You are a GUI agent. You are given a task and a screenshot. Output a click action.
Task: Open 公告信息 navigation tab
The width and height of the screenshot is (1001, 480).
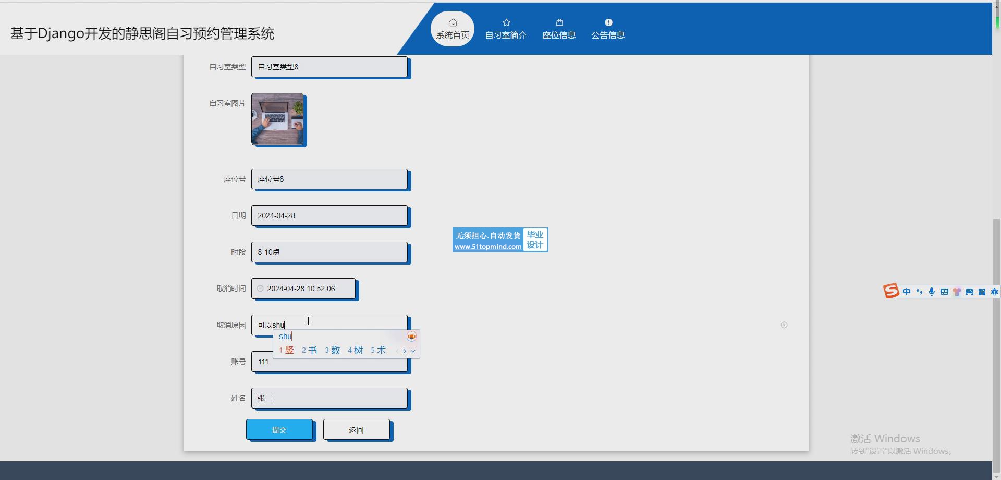(608, 29)
